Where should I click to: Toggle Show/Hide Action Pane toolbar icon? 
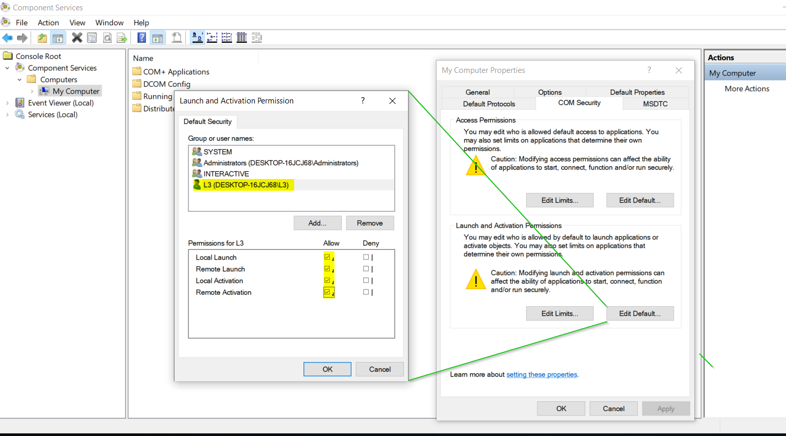click(x=157, y=38)
